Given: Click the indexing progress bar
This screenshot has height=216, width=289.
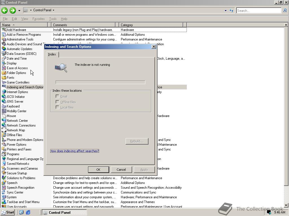Looking at the screenshot, I should [x=100, y=82].
